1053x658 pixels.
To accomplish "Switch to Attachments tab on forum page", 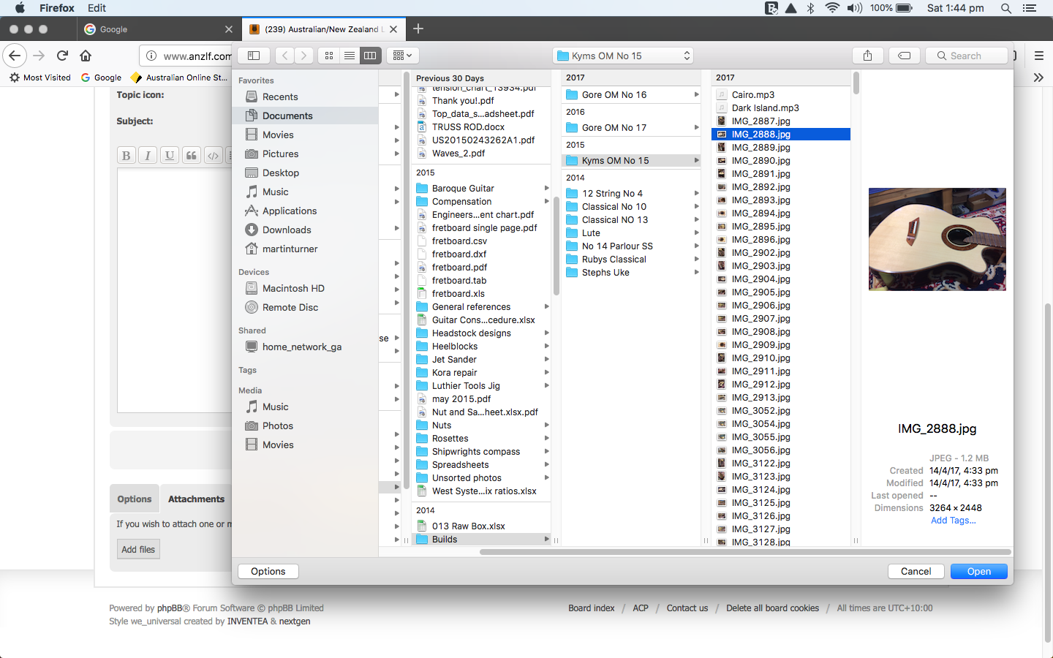I will (x=196, y=499).
